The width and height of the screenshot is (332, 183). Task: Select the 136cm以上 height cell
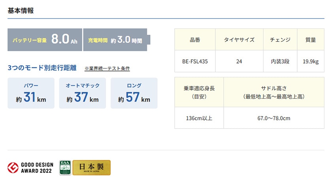[199, 118]
